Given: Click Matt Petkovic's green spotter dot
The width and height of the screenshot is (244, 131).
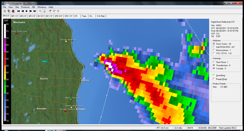Looking at the screenshot, I should [x=71, y=99].
